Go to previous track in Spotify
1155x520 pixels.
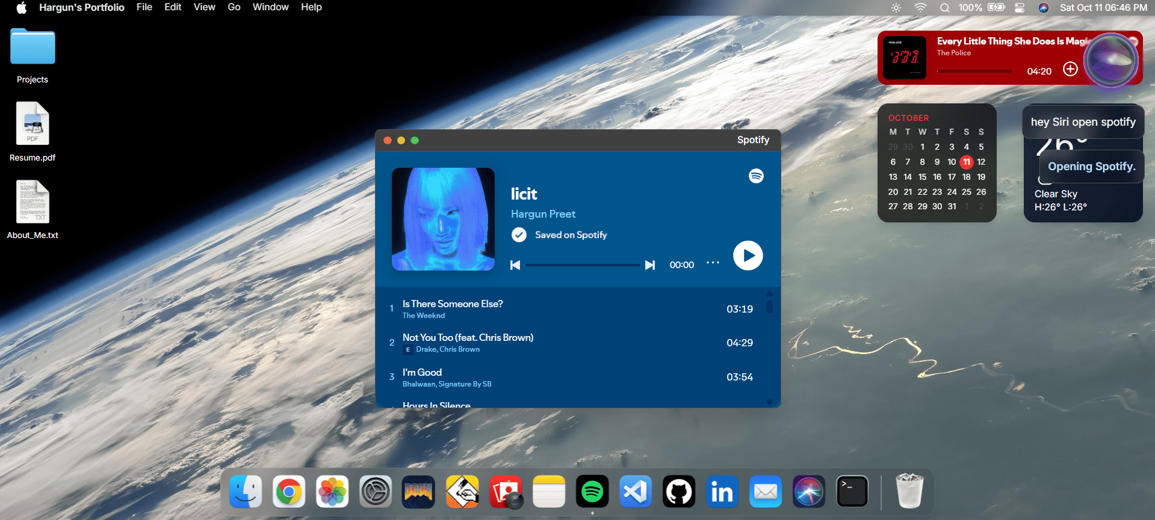click(x=515, y=265)
